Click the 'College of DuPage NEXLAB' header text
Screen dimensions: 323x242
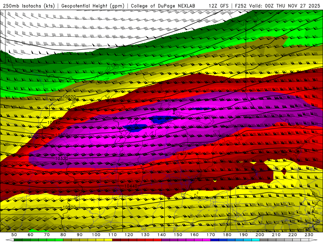163,6
